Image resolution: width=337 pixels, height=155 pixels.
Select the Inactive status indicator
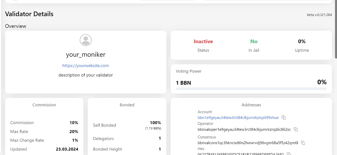203,41
